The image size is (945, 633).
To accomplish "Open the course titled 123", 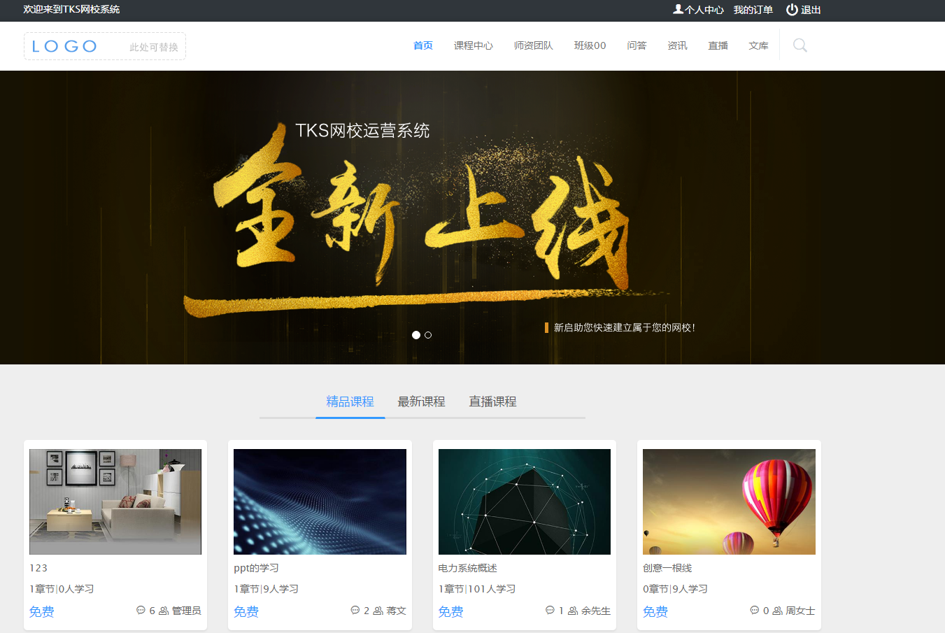I will (x=38, y=568).
